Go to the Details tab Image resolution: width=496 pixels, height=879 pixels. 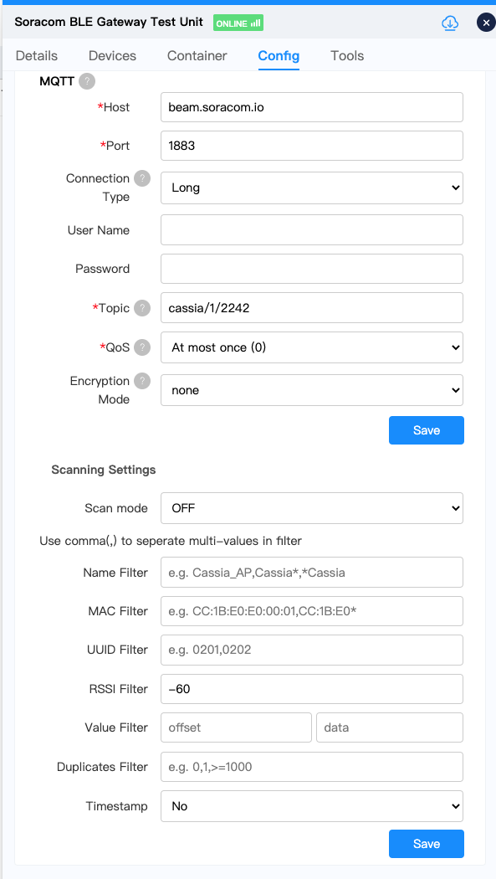(36, 55)
